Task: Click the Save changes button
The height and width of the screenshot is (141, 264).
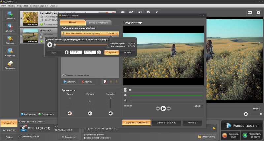Action: coord(136,123)
